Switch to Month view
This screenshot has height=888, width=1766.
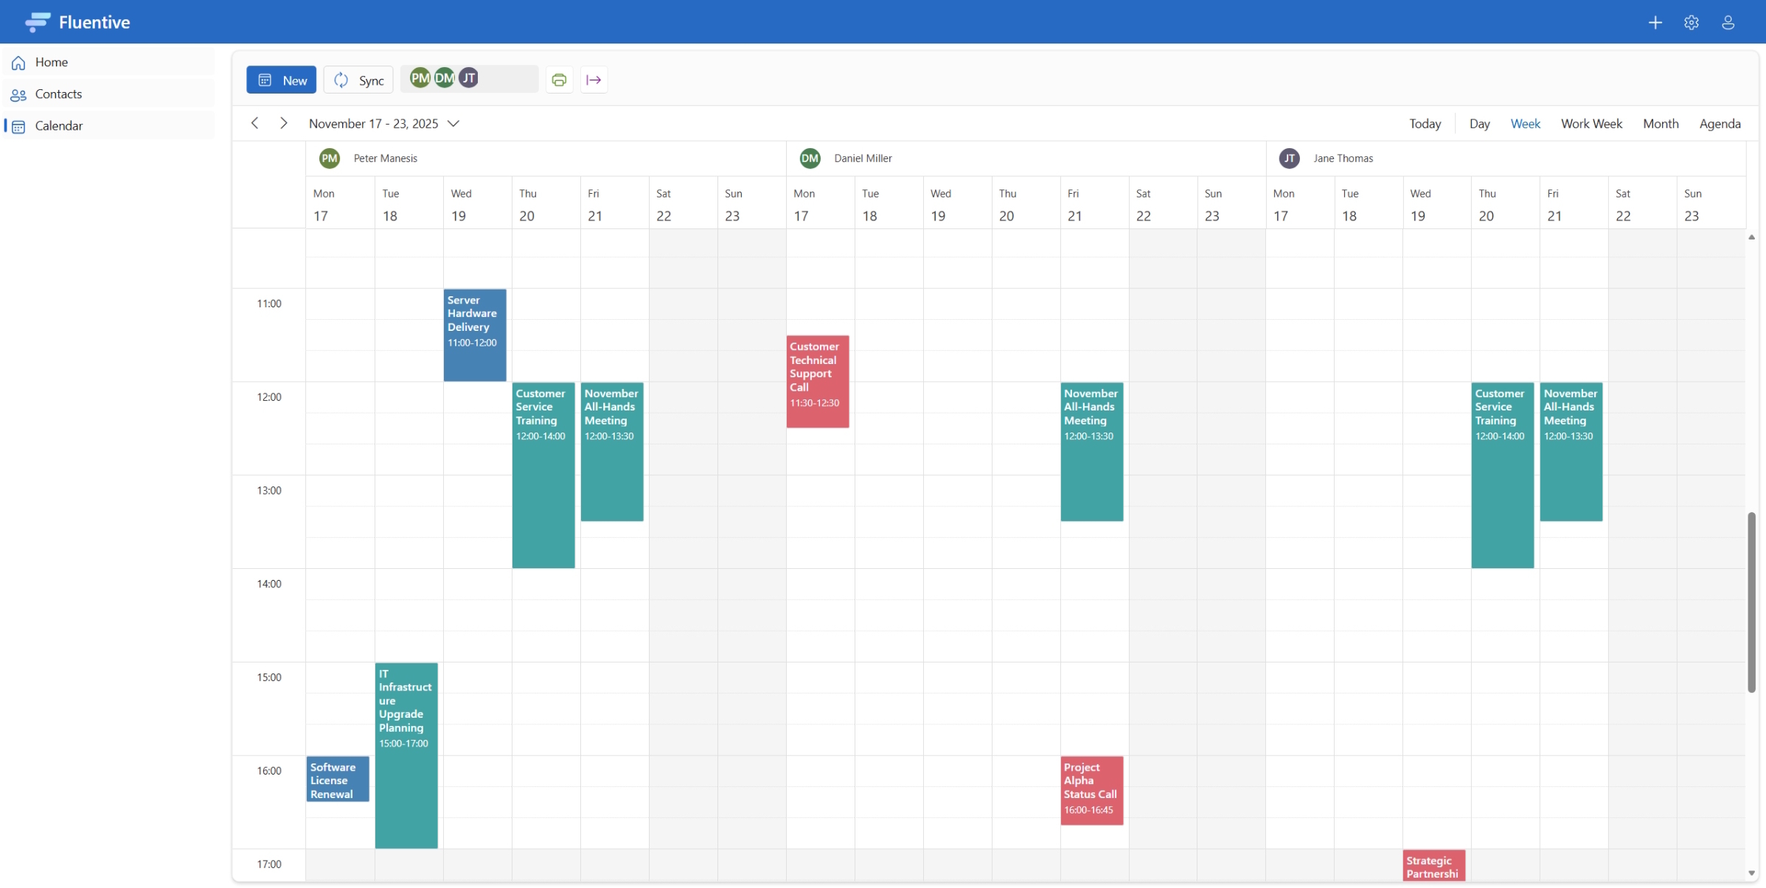pos(1660,123)
